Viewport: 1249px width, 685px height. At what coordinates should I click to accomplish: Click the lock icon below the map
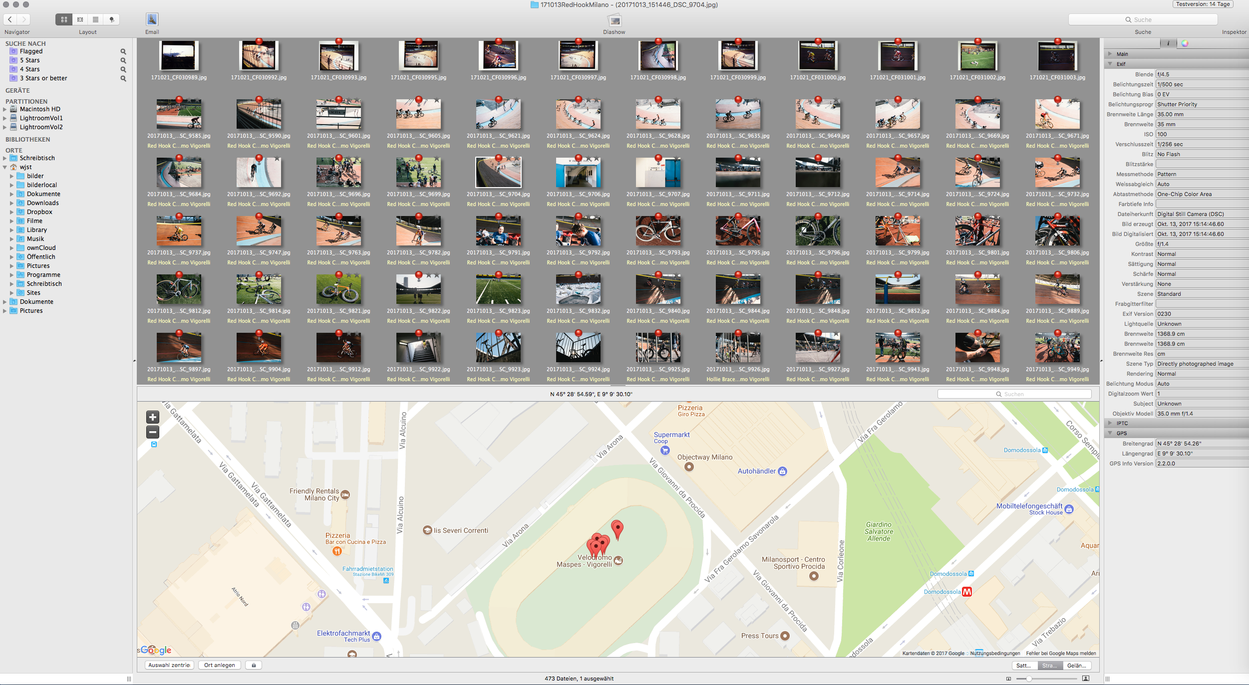254,665
